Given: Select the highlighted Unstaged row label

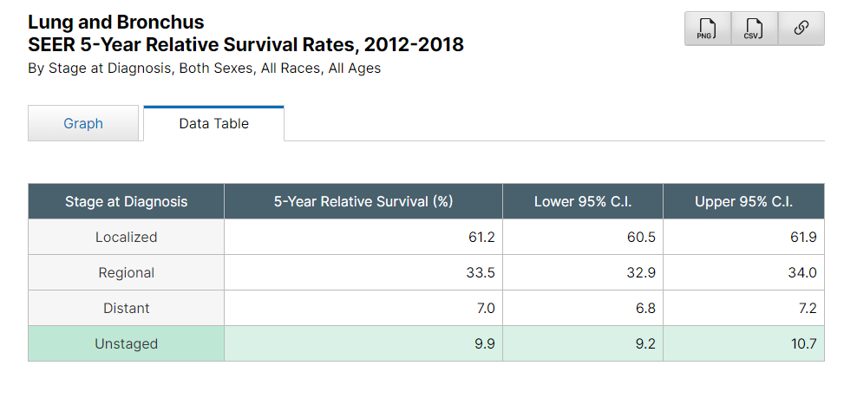Looking at the screenshot, I should 126,343.
